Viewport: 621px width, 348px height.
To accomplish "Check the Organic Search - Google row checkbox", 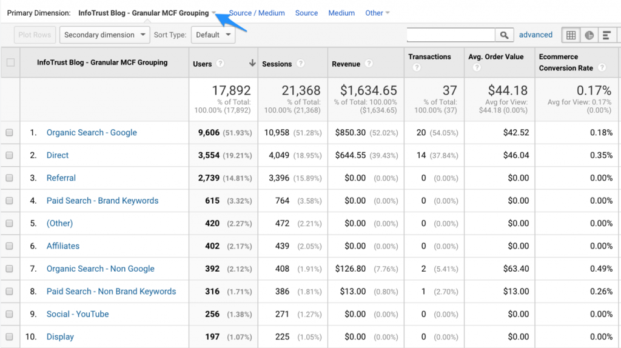I will [x=10, y=133].
